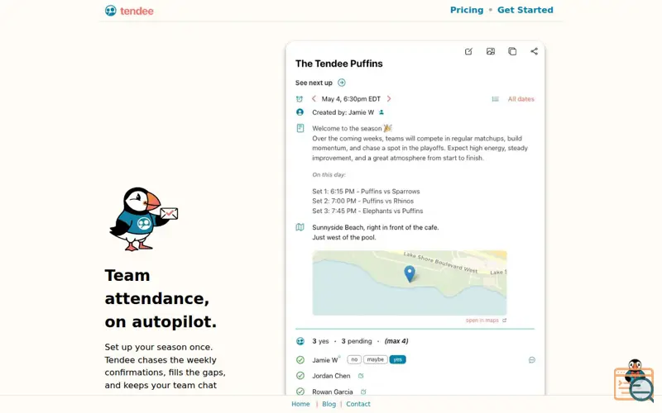
Task: Click the list icon beside All dates
Action: click(x=495, y=99)
